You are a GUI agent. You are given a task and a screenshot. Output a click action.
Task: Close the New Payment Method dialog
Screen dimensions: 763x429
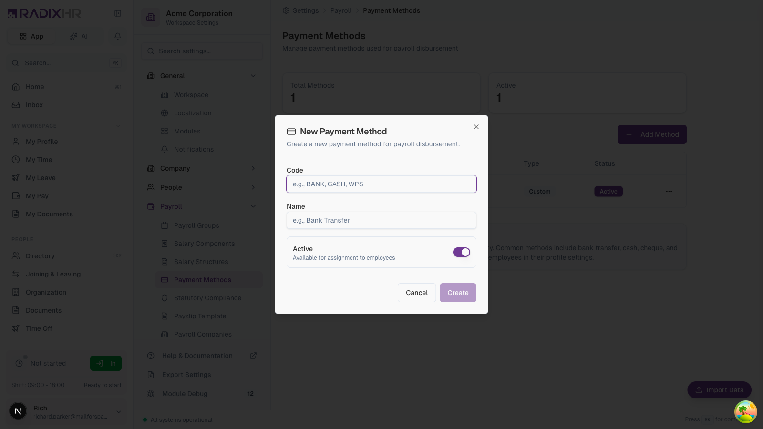[x=476, y=127]
